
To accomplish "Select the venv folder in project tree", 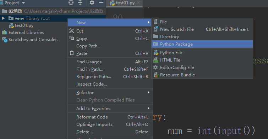I will click(x=53, y=18).
